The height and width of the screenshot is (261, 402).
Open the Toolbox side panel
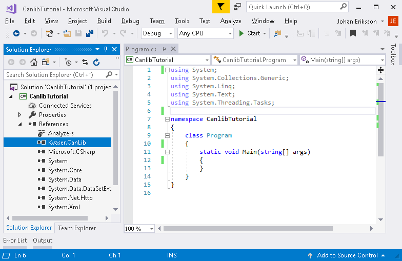[393, 54]
